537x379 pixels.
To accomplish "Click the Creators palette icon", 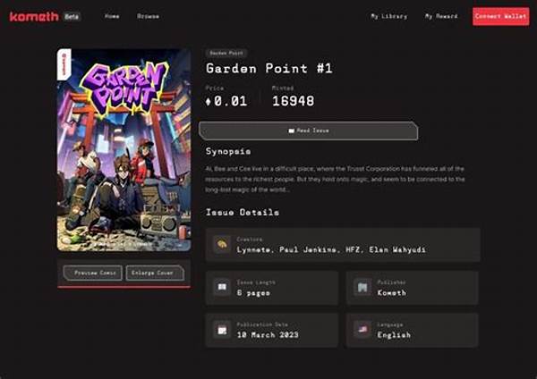I will [222, 245].
